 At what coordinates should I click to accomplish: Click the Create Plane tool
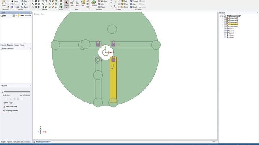pos(111,2)
